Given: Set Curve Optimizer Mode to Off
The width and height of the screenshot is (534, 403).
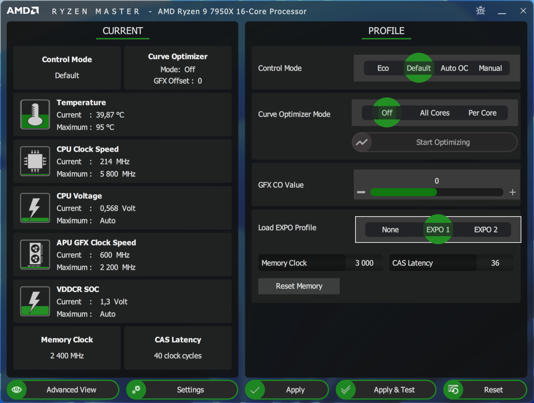Looking at the screenshot, I should [x=387, y=113].
